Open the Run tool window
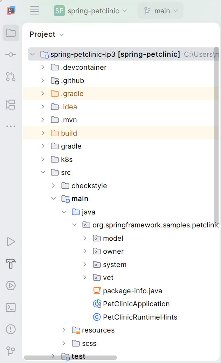This screenshot has width=221, height=363. pos(11,242)
